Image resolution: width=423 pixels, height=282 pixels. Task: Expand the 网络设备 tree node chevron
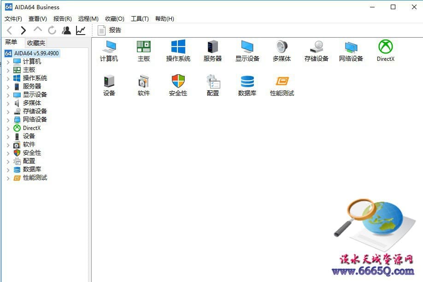[8, 120]
